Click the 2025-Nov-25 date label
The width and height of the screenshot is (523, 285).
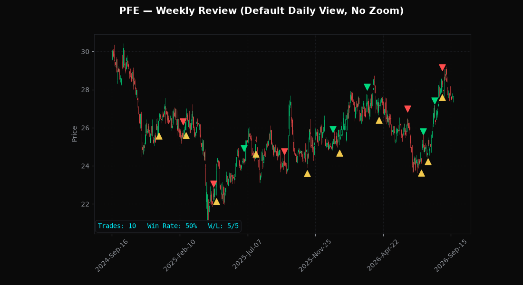(x=315, y=256)
